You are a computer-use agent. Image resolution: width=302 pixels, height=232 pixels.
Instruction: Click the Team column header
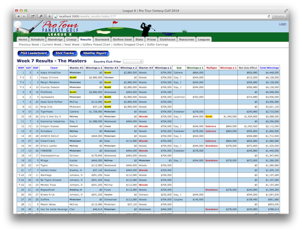[x=54, y=68]
